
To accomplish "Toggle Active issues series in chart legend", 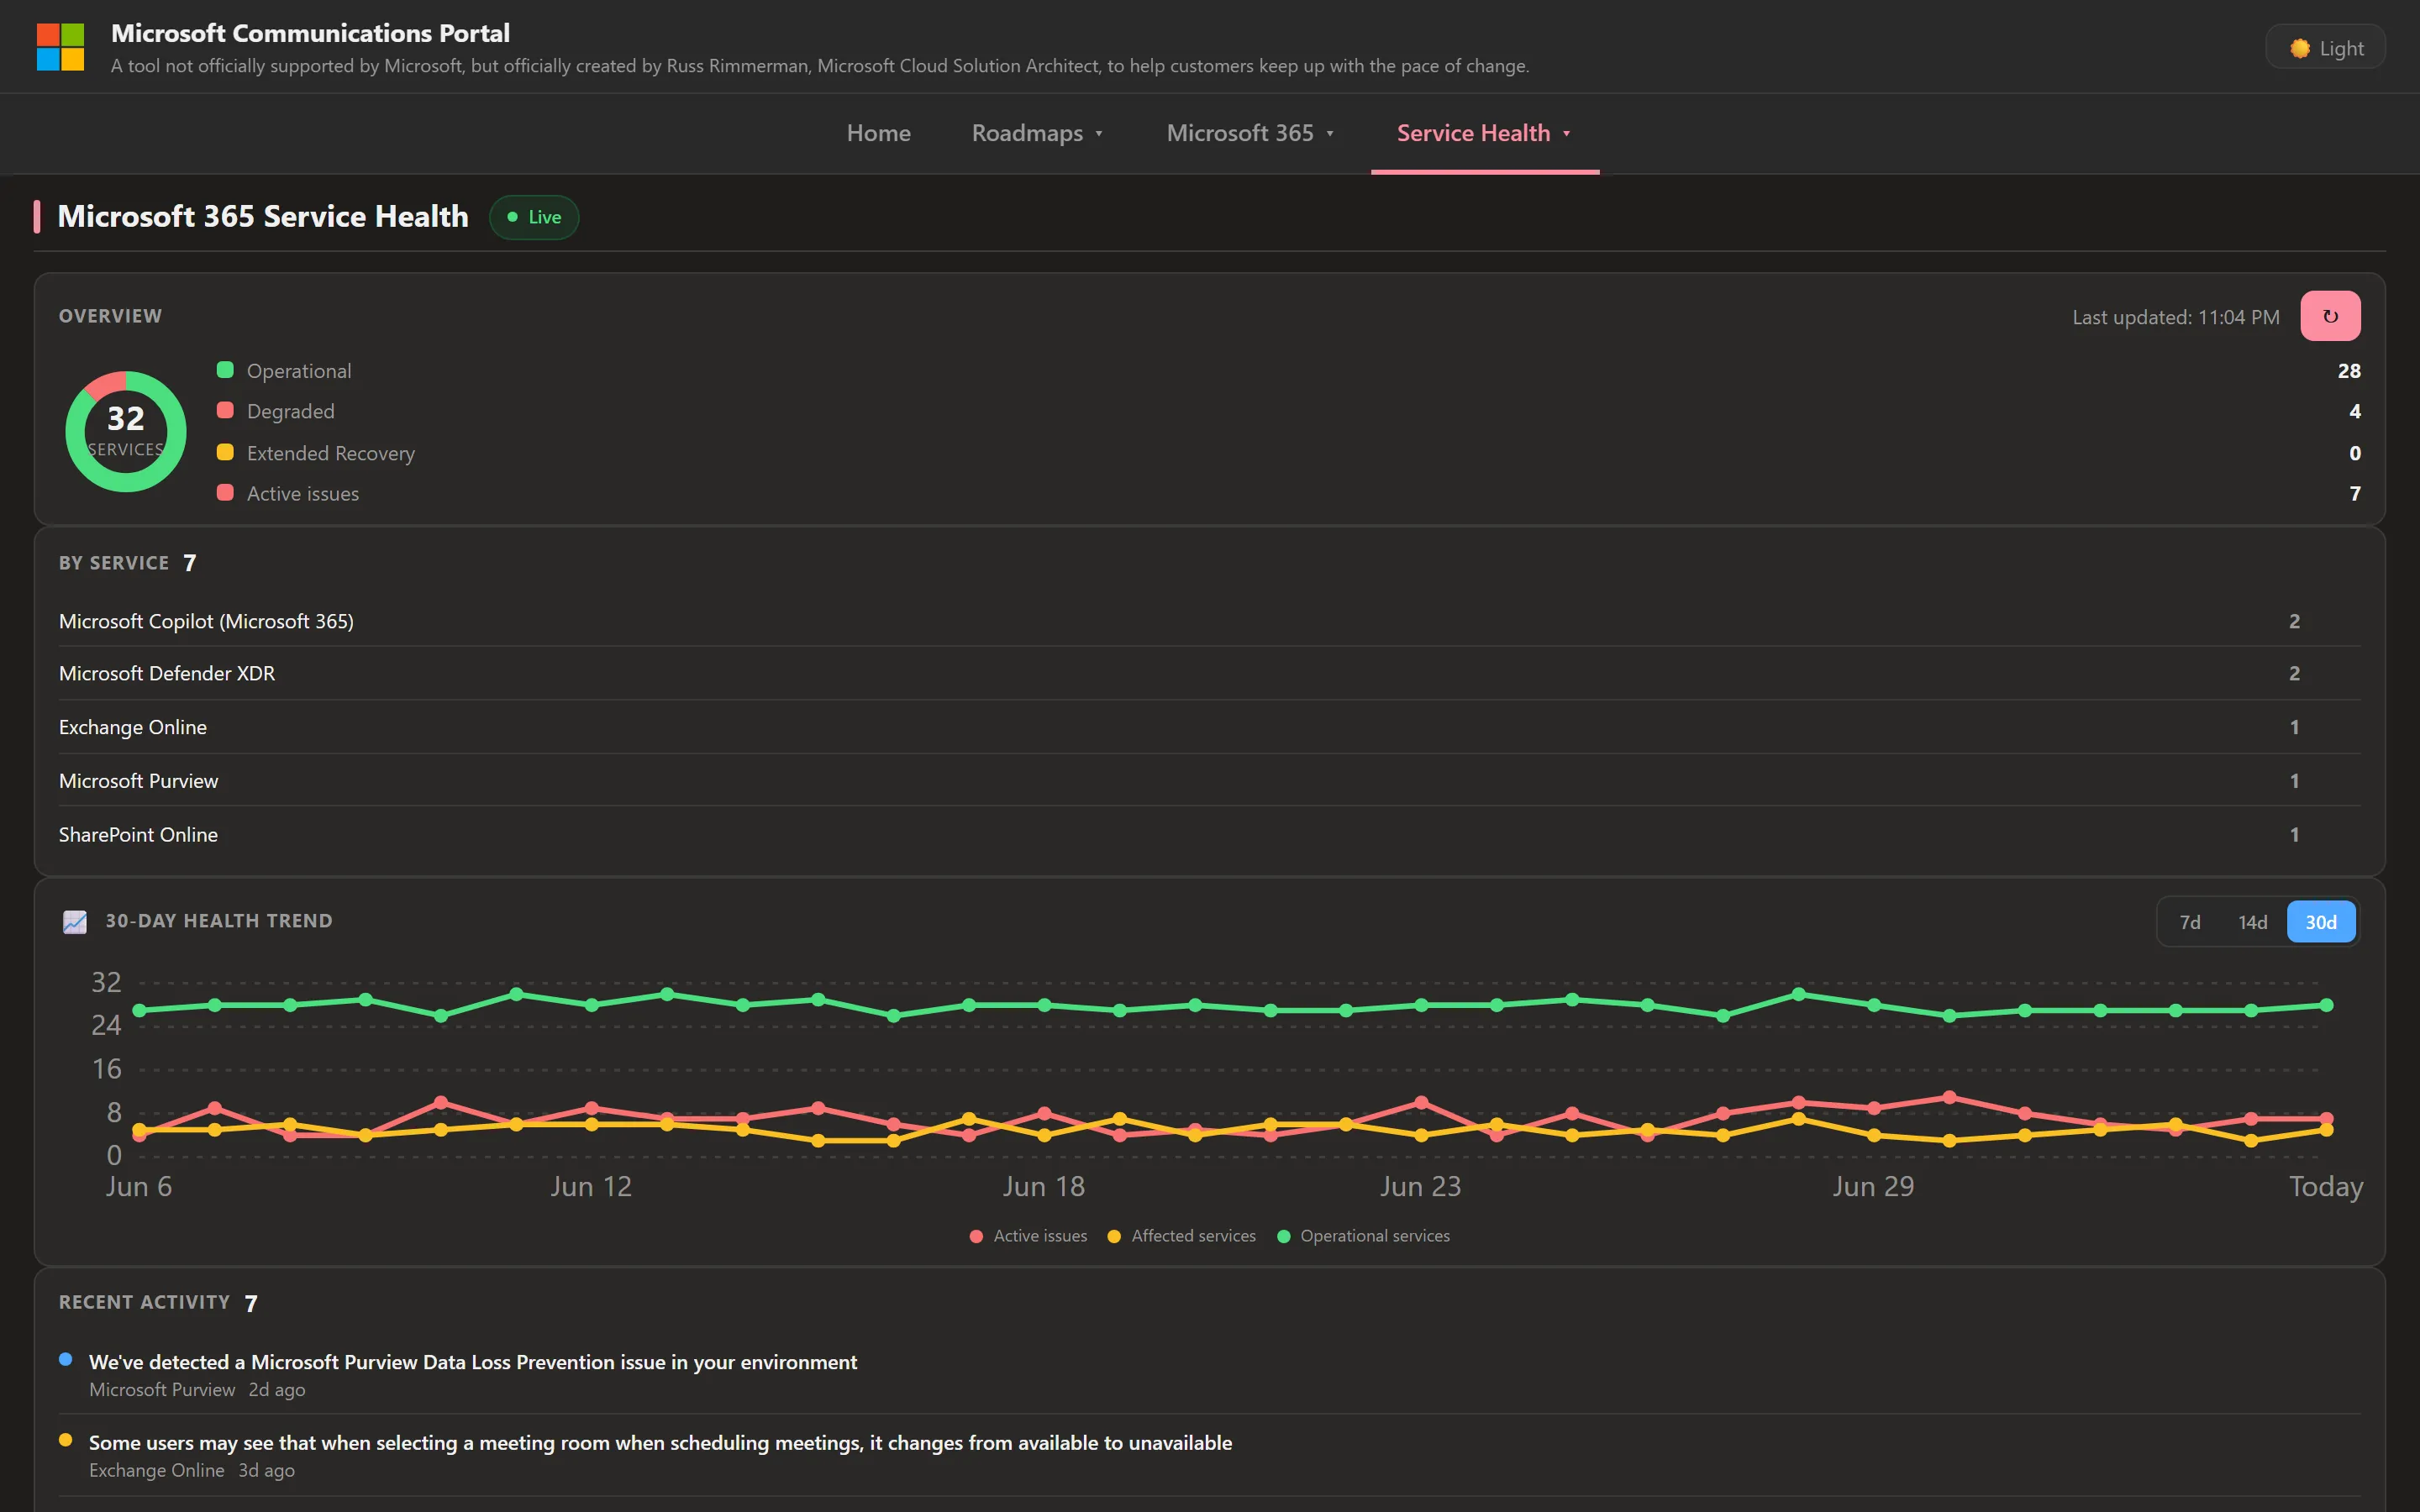I will tap(1028, 1236).
